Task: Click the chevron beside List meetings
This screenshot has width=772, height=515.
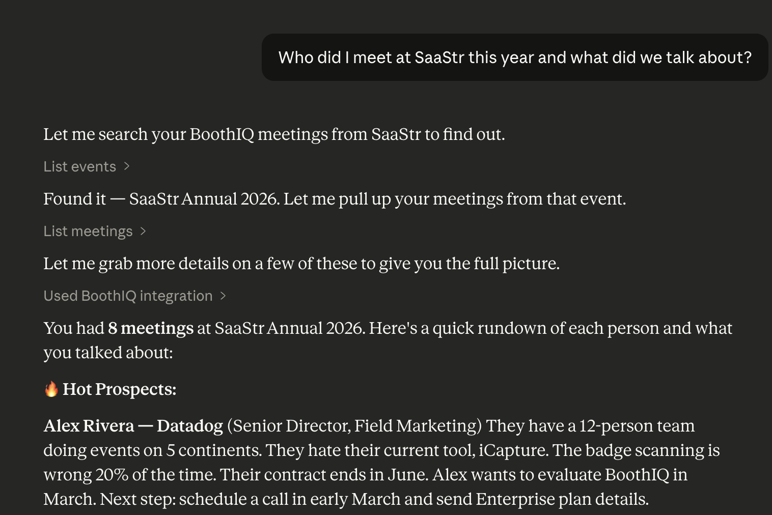Action: (143, 231)
